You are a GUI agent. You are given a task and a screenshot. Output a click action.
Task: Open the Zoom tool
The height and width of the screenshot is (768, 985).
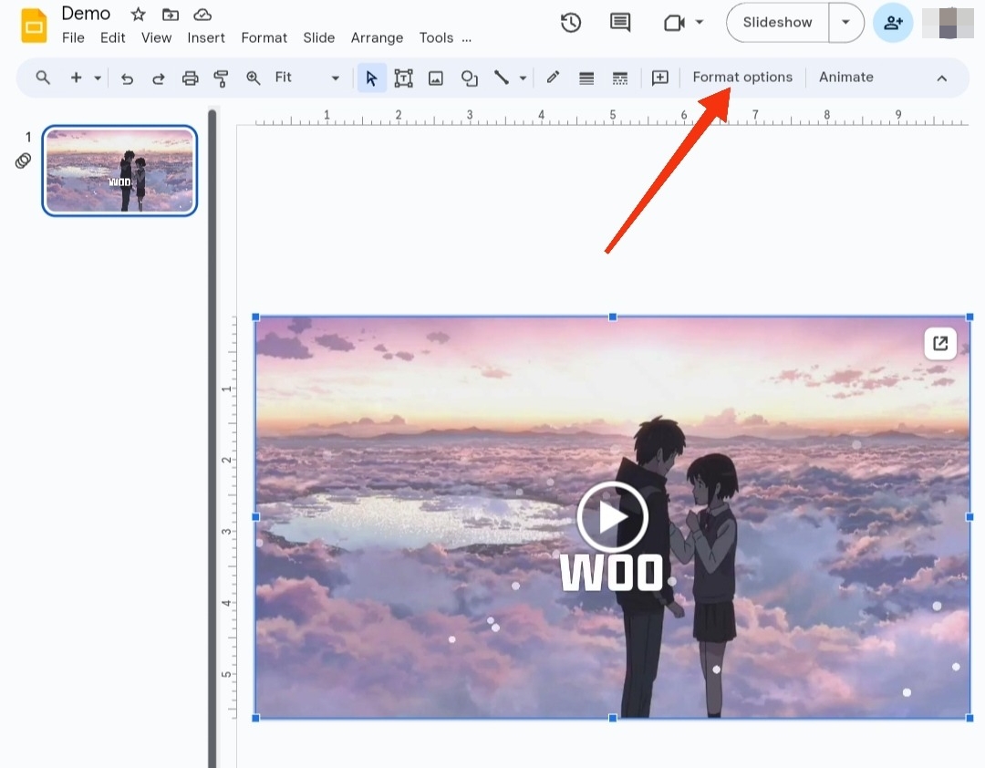coord(254,78)
